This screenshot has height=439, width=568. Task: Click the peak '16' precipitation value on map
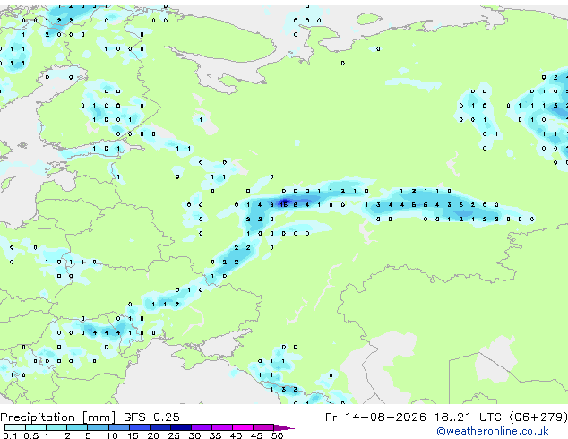pos(284,205)
